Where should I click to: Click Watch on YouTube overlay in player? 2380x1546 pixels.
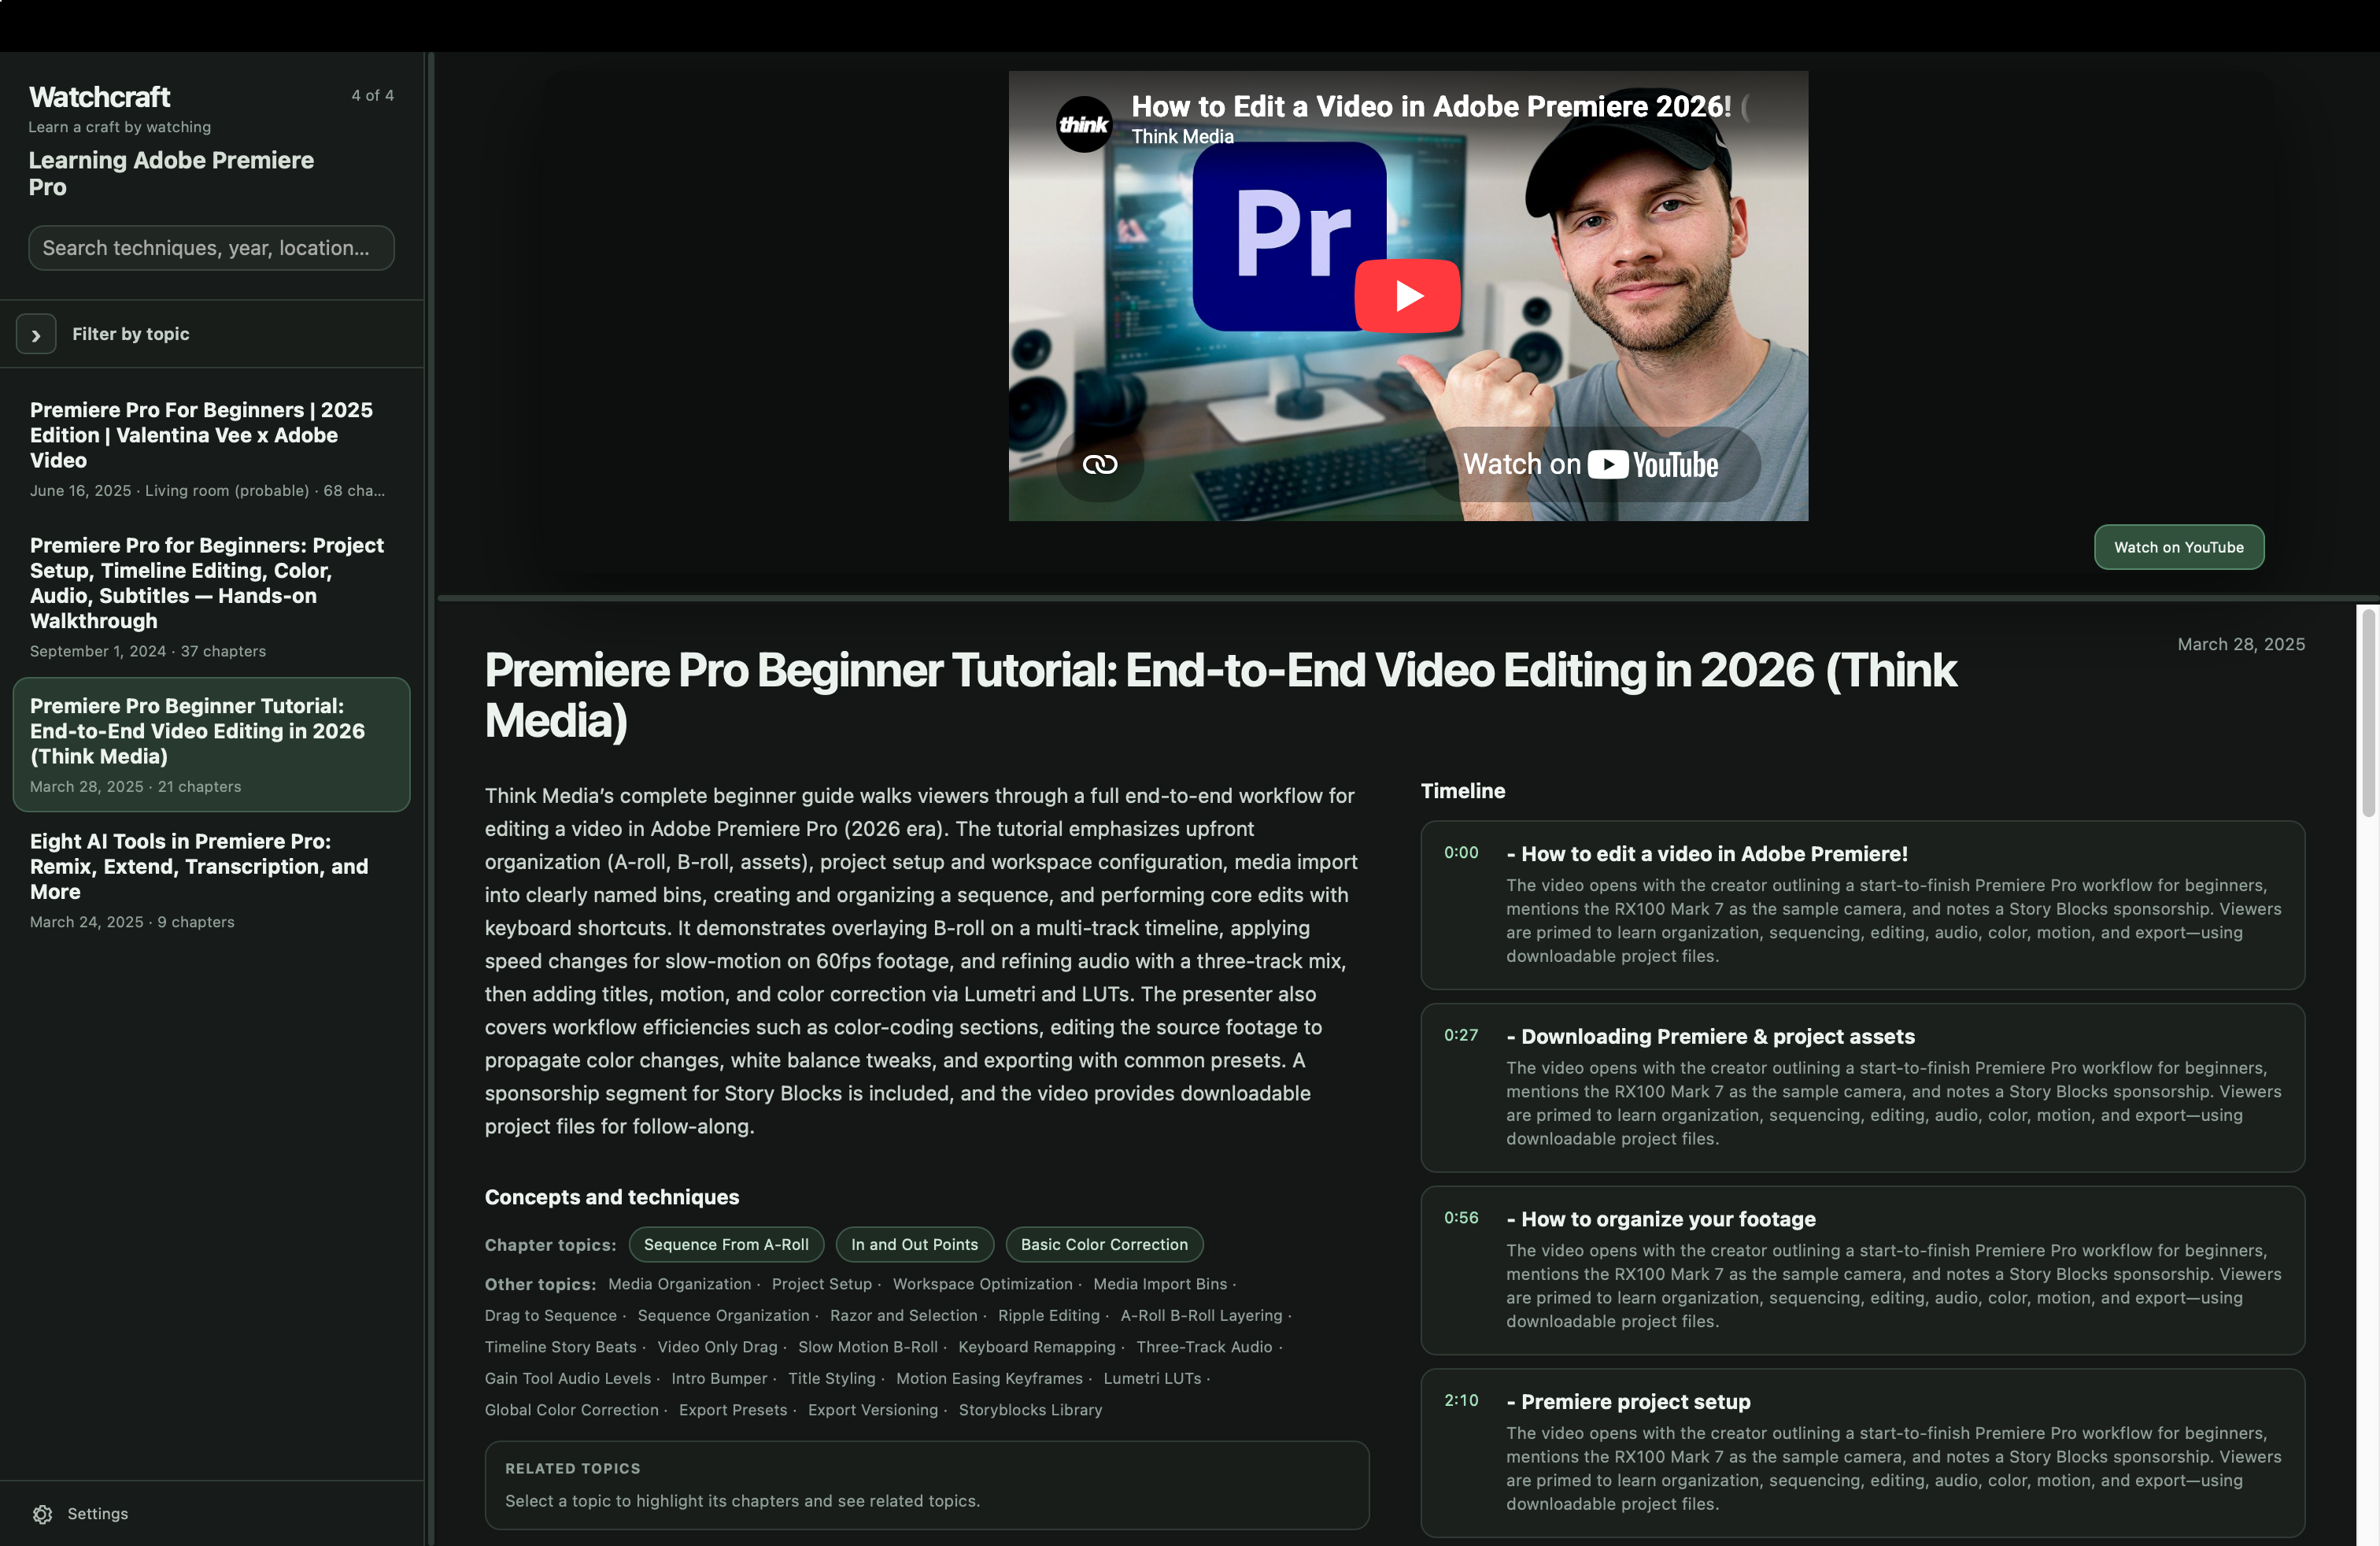click(x=1591, y=464)
